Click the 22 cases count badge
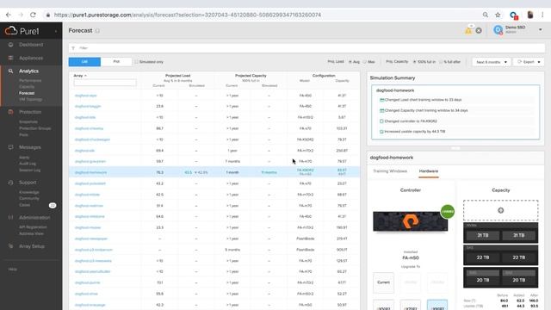The height and width of the screenshot is (310, 551). (53, 205)
